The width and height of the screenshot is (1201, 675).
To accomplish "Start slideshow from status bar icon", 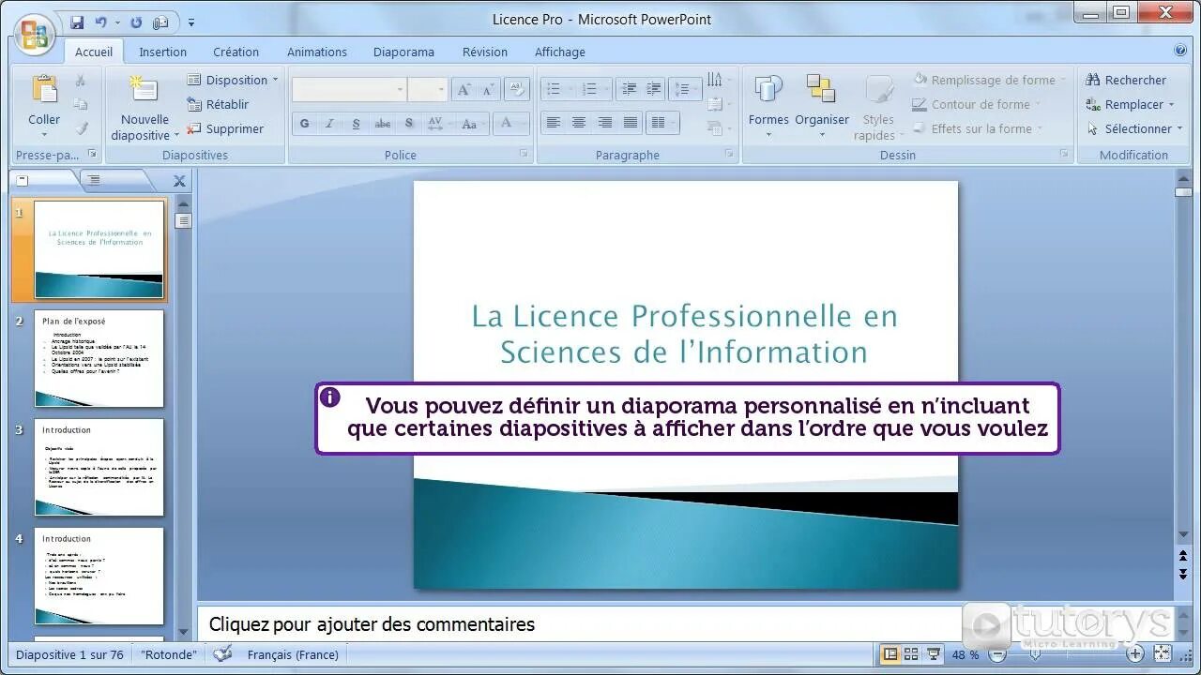I will click(934, 654).
